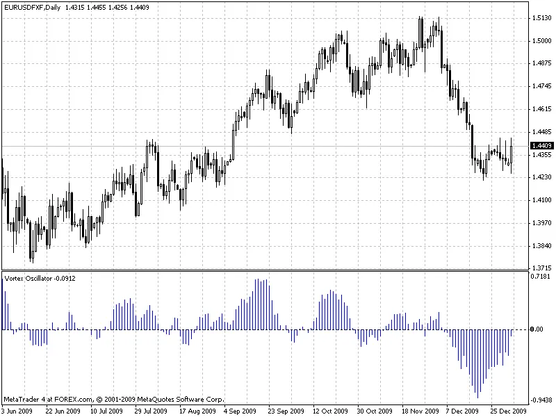Image resolution: width=556 pixels, height=417 pixels.
Task: Click the 1.5130 price axis label
Action: point(541,19)
